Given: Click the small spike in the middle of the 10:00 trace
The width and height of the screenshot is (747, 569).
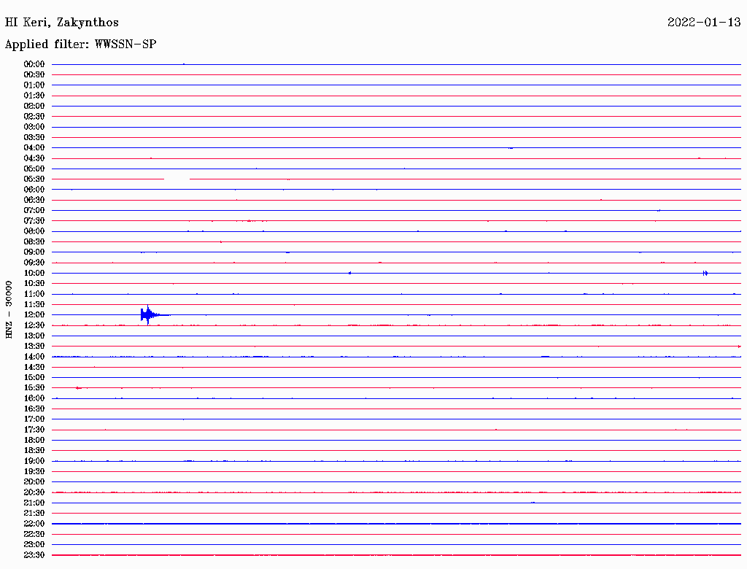Looking at the screenshot, I should tap(350, 273).
